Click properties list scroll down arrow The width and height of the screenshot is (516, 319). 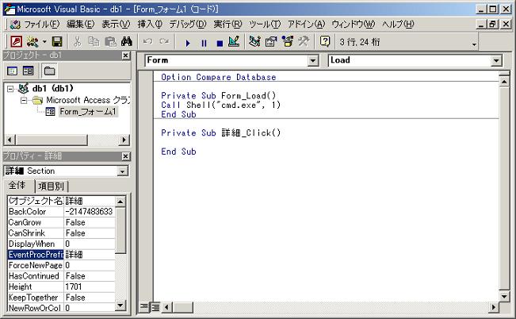pyautogui.click(x=120, y=306)
